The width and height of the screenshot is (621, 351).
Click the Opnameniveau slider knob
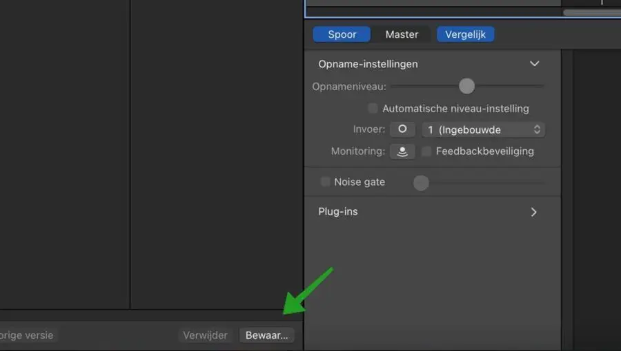[466, 86]
